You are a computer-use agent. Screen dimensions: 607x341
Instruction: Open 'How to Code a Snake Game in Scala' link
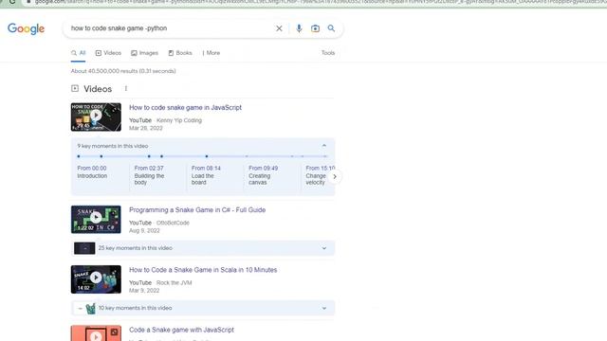(x=203, y=270)
